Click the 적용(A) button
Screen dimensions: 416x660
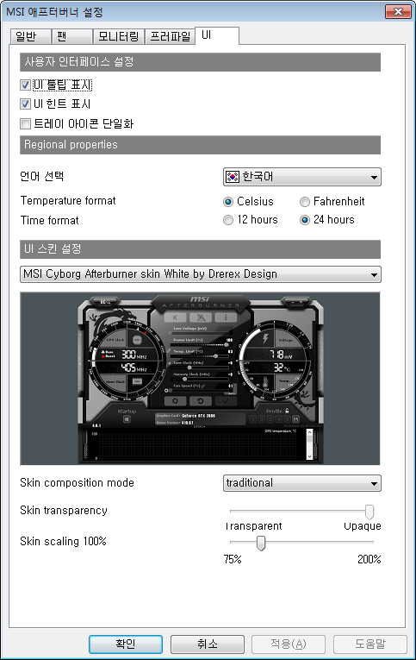click(x=289, y=644)
